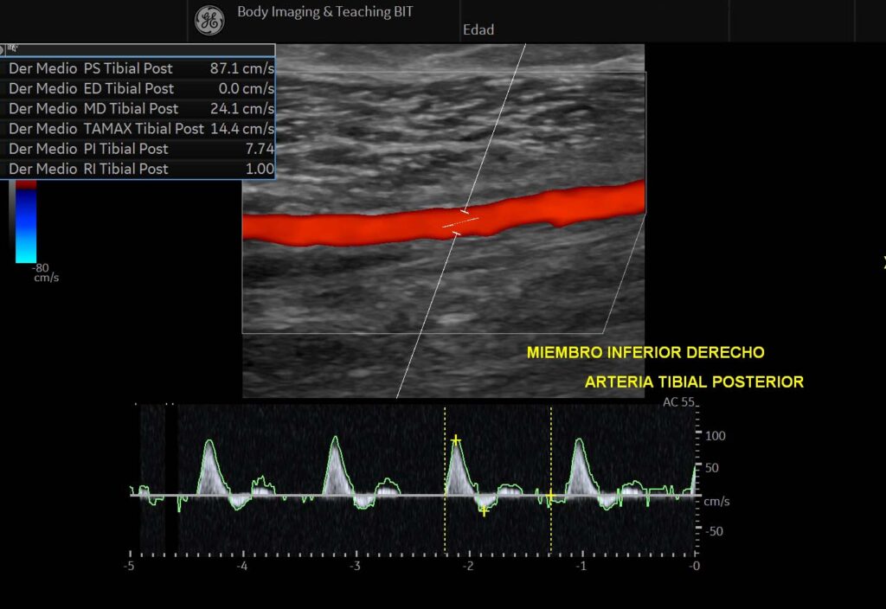Select the TAMAX Tibial Post measurement row
Image resolution: width=886 pixels, height=609 pixels.
tap(138, 129)
